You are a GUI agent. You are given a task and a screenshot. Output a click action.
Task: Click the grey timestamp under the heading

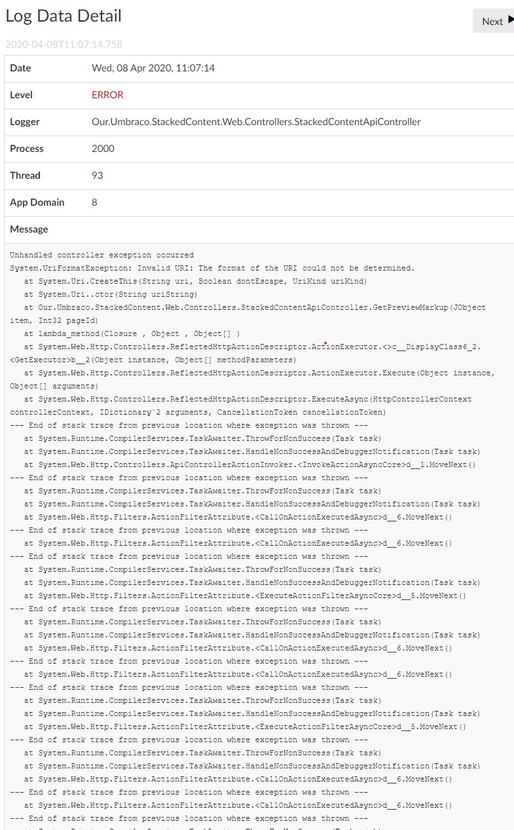pyautogui.click(x=64, y=45)
